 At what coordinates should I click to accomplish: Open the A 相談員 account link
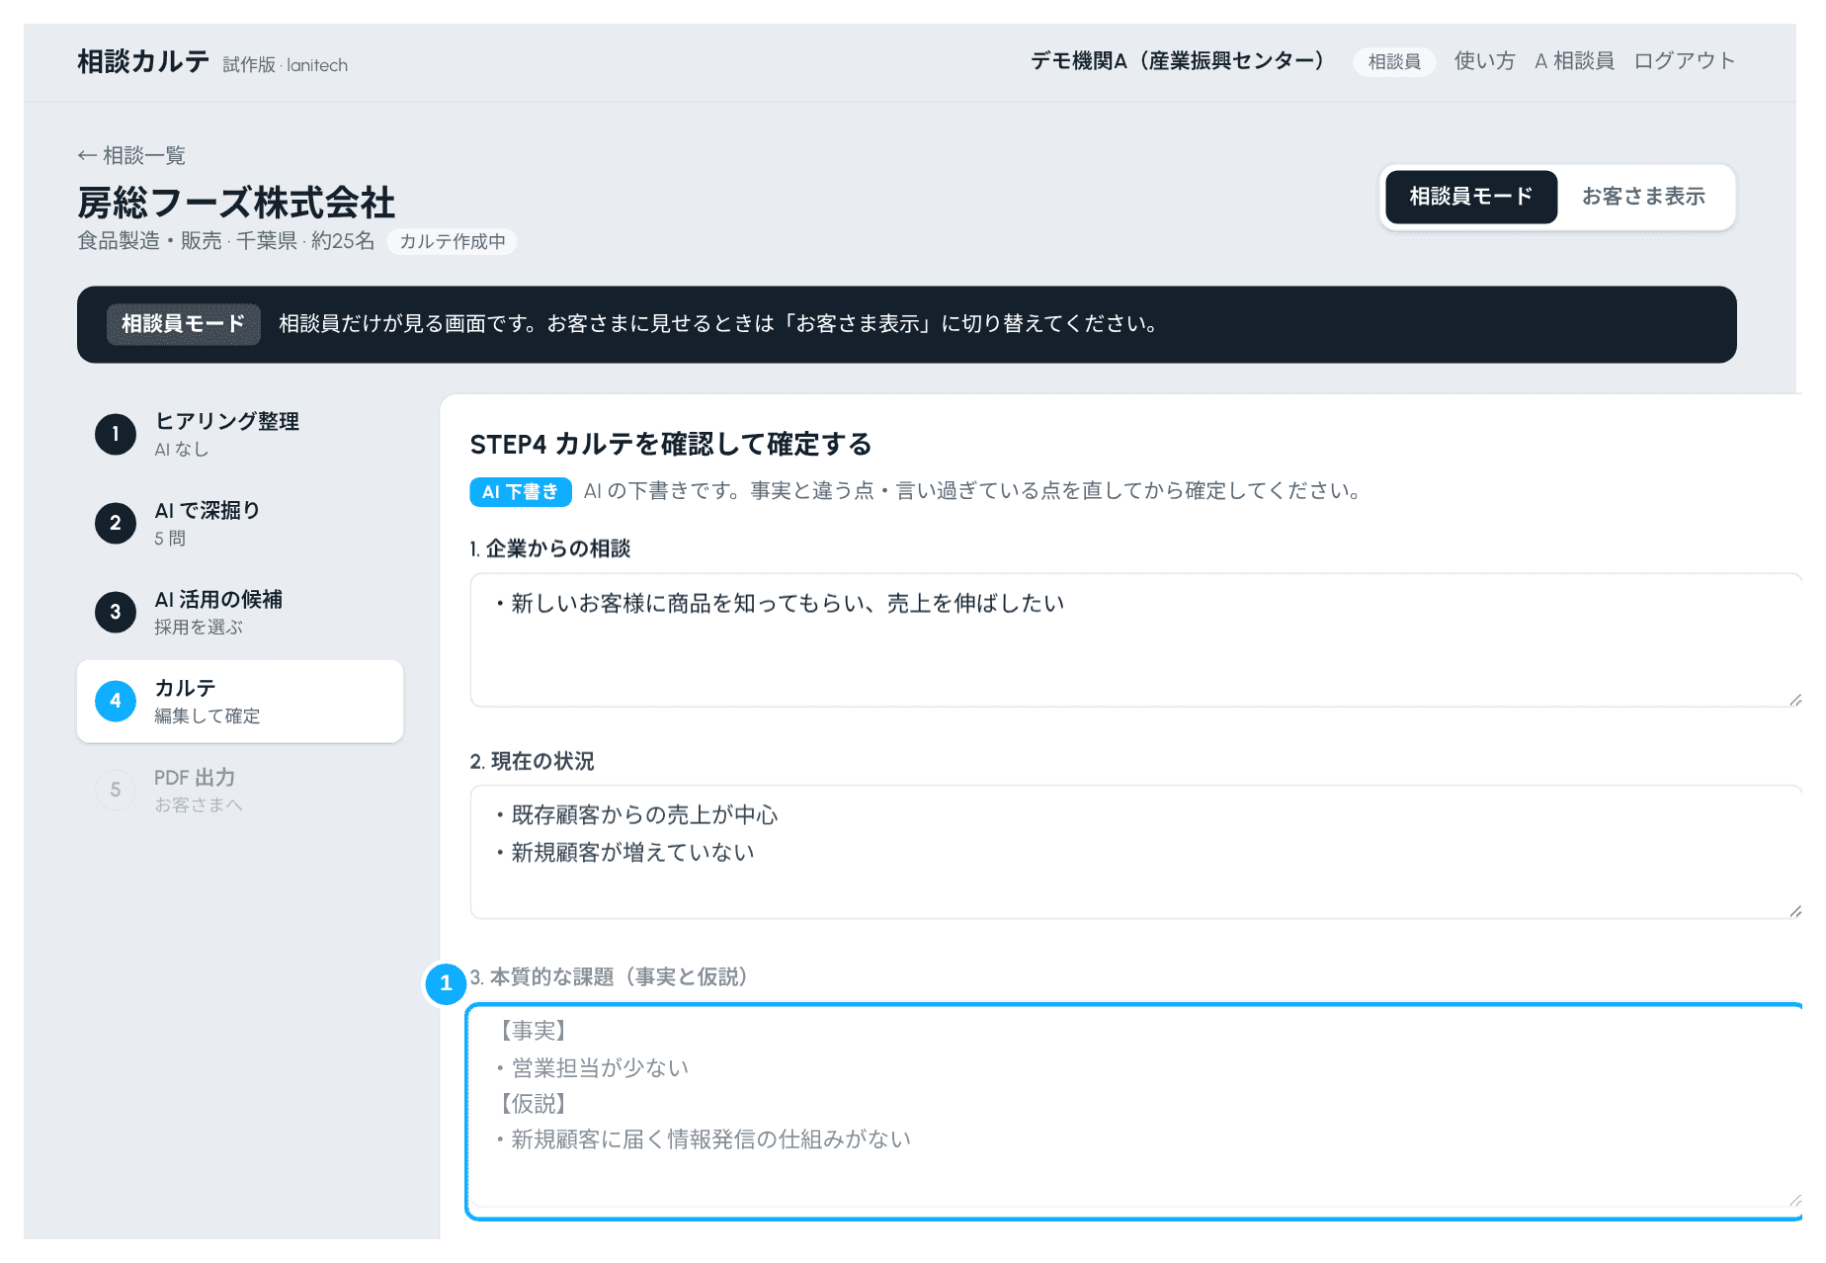point(1574,61)
